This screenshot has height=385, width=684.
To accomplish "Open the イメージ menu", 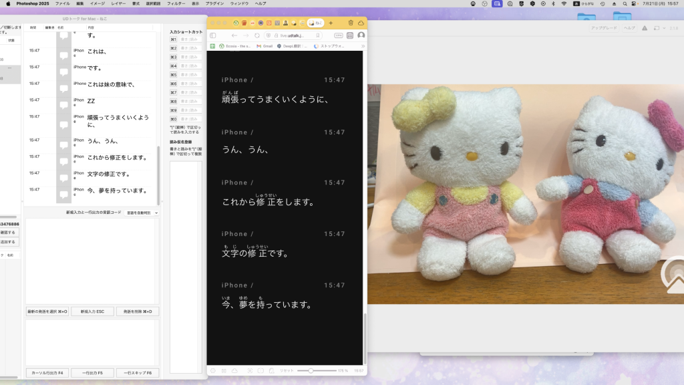I will tap(98, 3).
